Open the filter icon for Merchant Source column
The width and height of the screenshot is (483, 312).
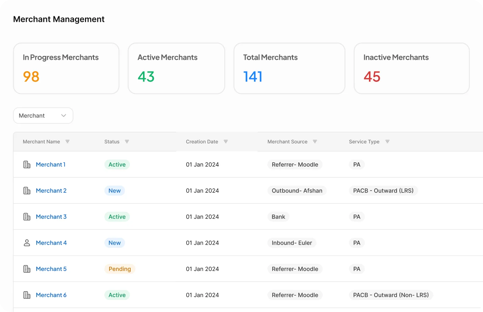pos(315,142)
